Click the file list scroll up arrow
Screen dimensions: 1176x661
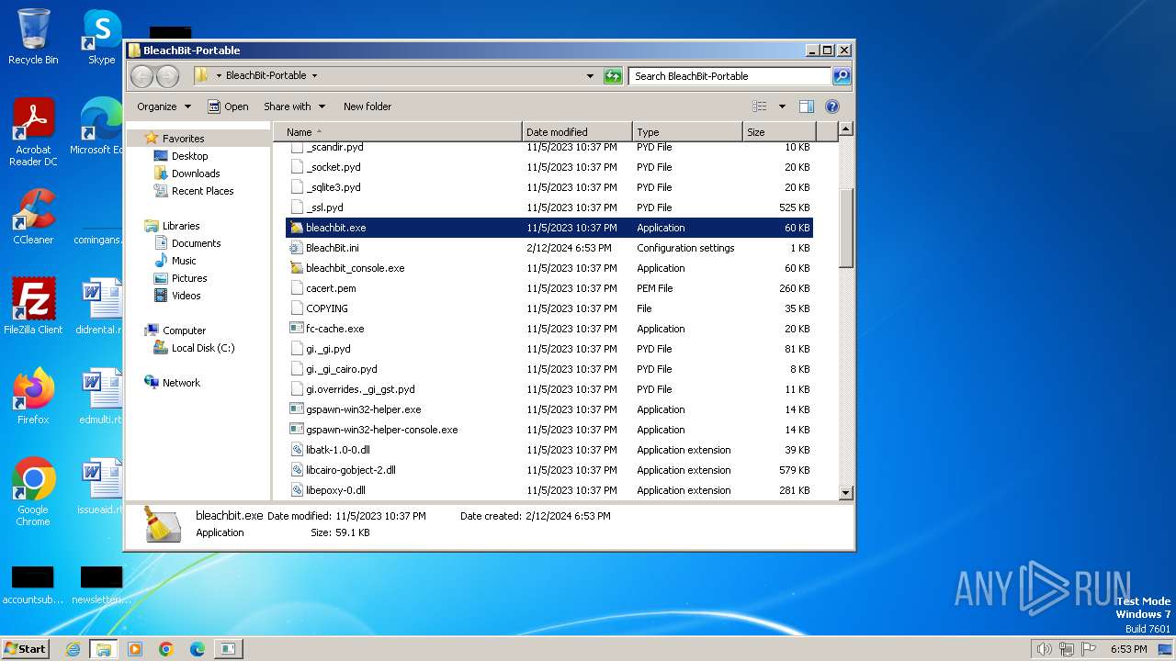(x=846, y=129)
